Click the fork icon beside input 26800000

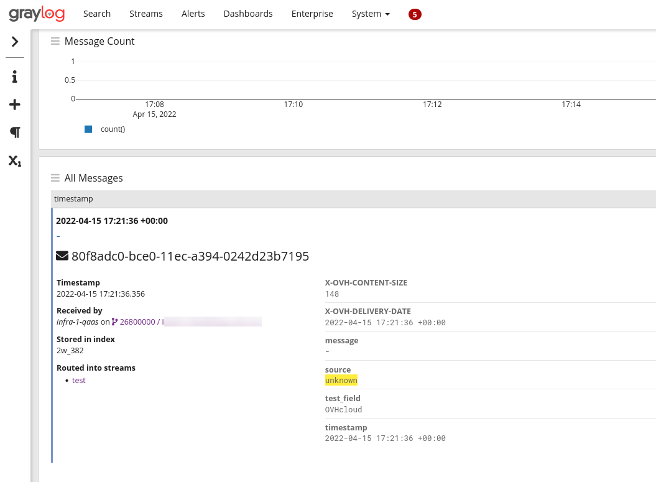(x=114, y=322)
